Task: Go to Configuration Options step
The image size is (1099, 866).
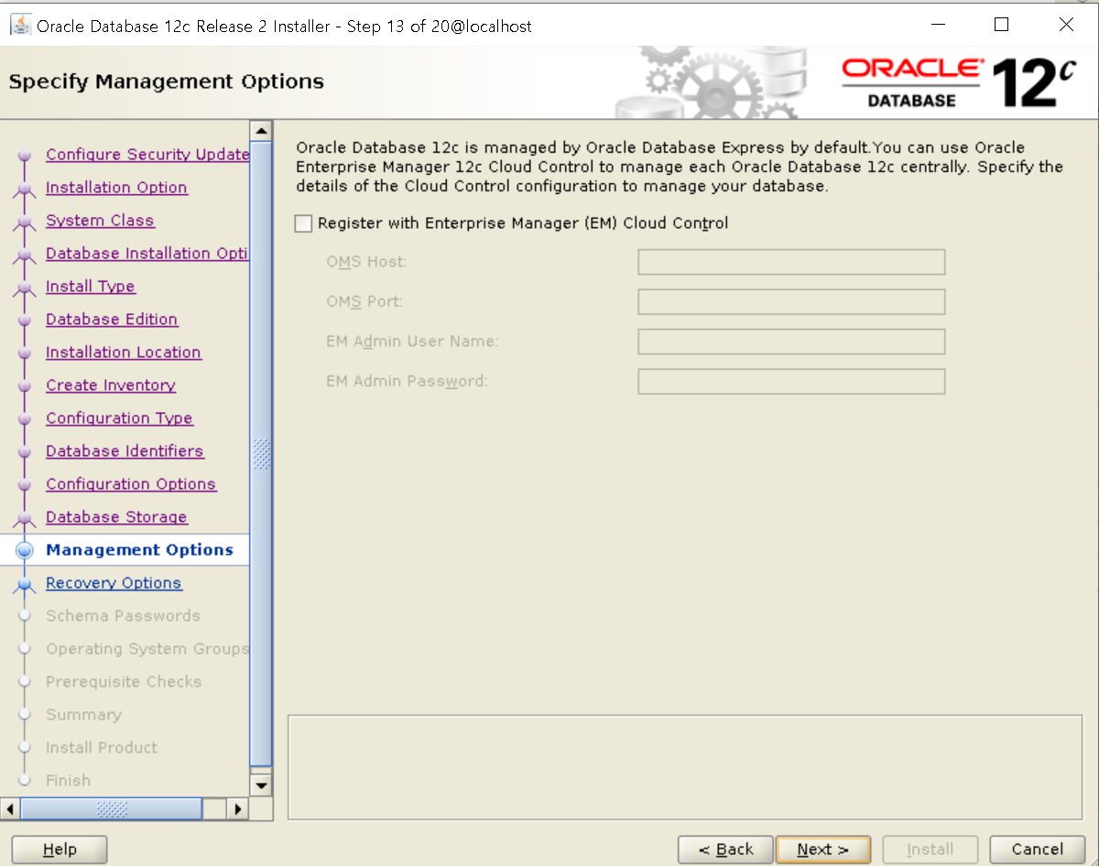Action: 131,484
